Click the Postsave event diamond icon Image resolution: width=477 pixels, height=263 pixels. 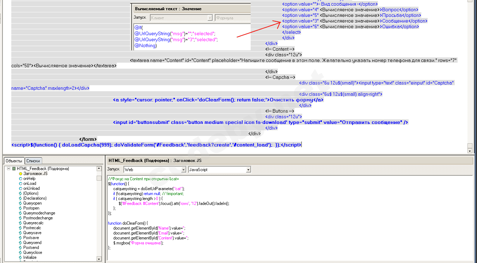point(20,238)
